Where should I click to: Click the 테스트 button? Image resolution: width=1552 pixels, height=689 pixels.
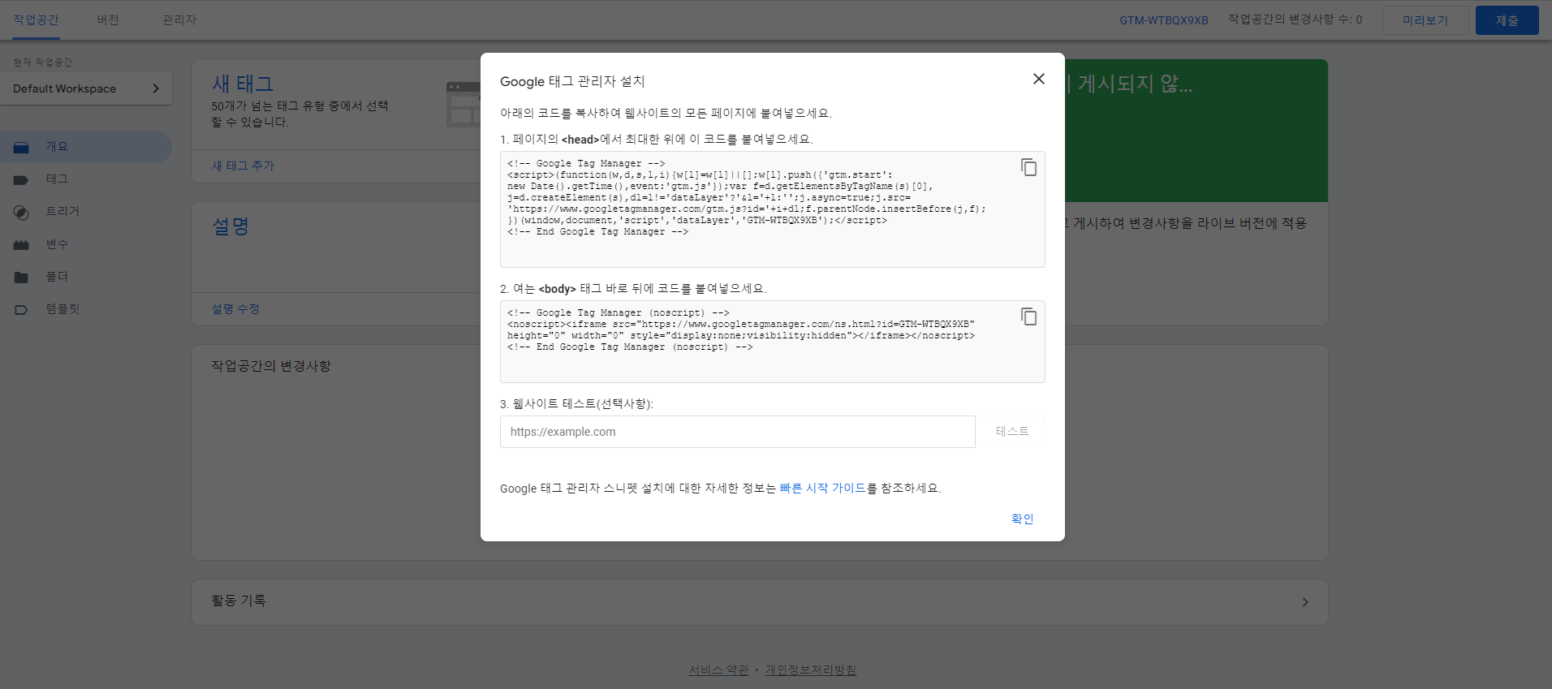pos(1012,432)
